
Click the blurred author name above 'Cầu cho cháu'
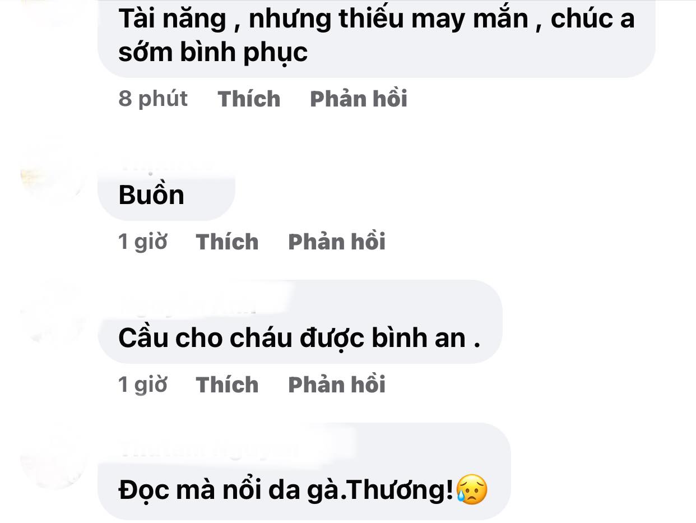coord(188,306)
